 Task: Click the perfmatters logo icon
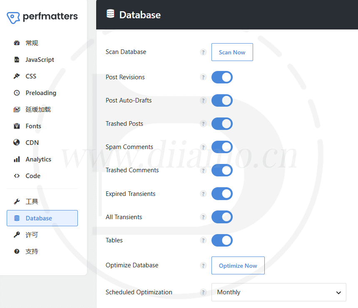coord(13,18)
